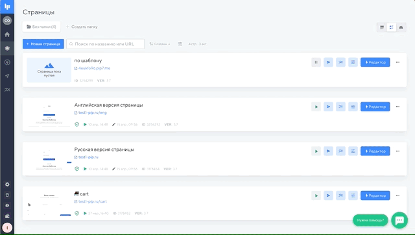Open statistics icon for cart page
Image resolution: width=415 pixels, height=235 pixels.
(x=340, y=196)
